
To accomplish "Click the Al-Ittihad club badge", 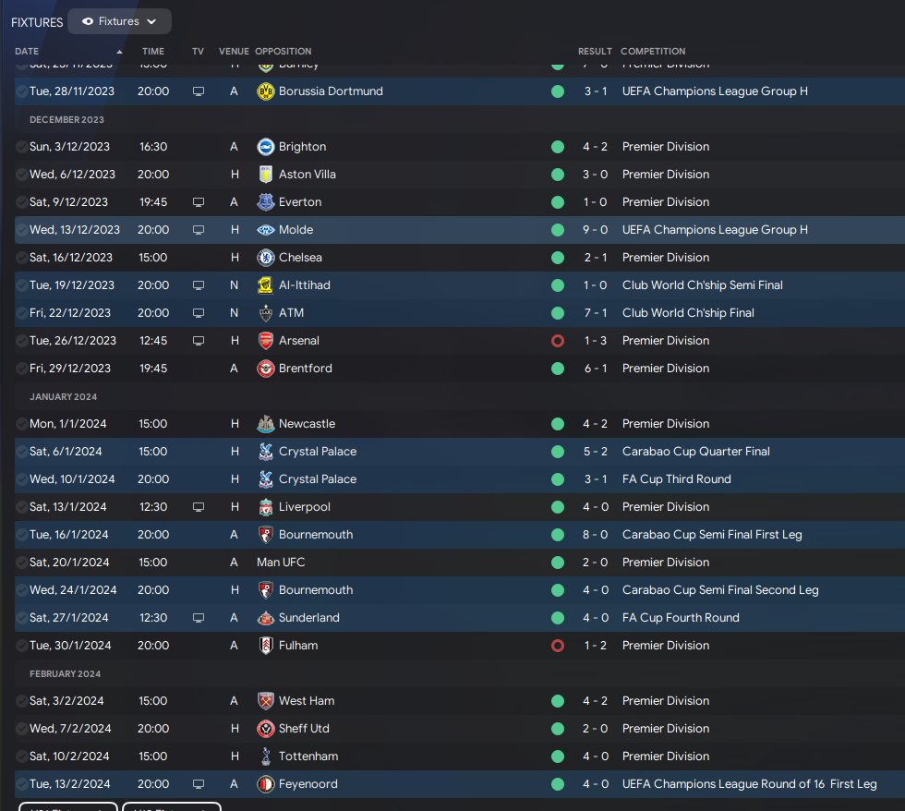I will tap(266, 285).
